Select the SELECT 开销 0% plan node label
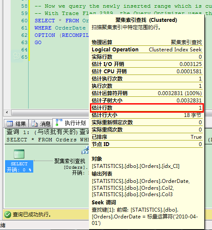This screenshot has width=212, height=230. 19,167
